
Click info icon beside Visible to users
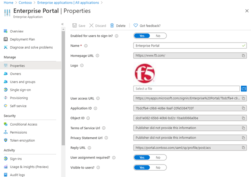tap(98, 167)
